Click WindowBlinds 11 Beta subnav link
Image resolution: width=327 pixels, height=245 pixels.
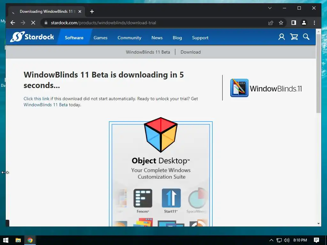[148, 52]
